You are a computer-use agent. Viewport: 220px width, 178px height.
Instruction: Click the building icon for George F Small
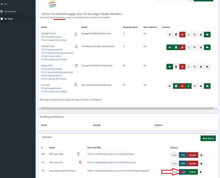[x=176, y=35]
